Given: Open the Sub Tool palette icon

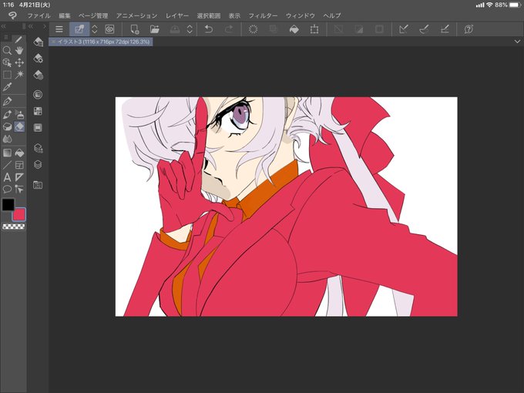Looking at the screenshot, I should click(38, 42).
